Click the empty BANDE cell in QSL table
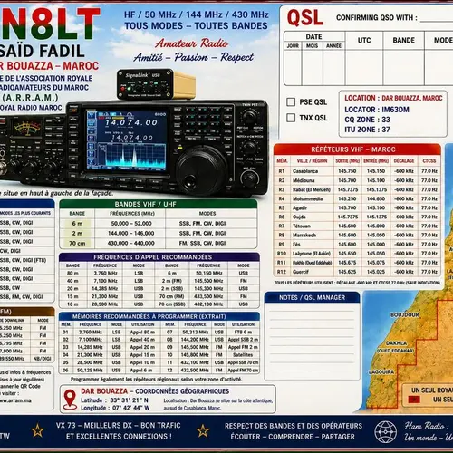This screenshot has width=453, height=453. pos(404,67)
